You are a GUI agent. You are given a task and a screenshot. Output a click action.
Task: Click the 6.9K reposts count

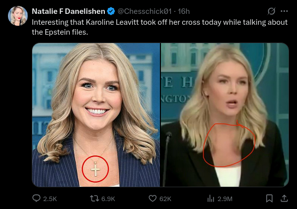coord(108,199)
